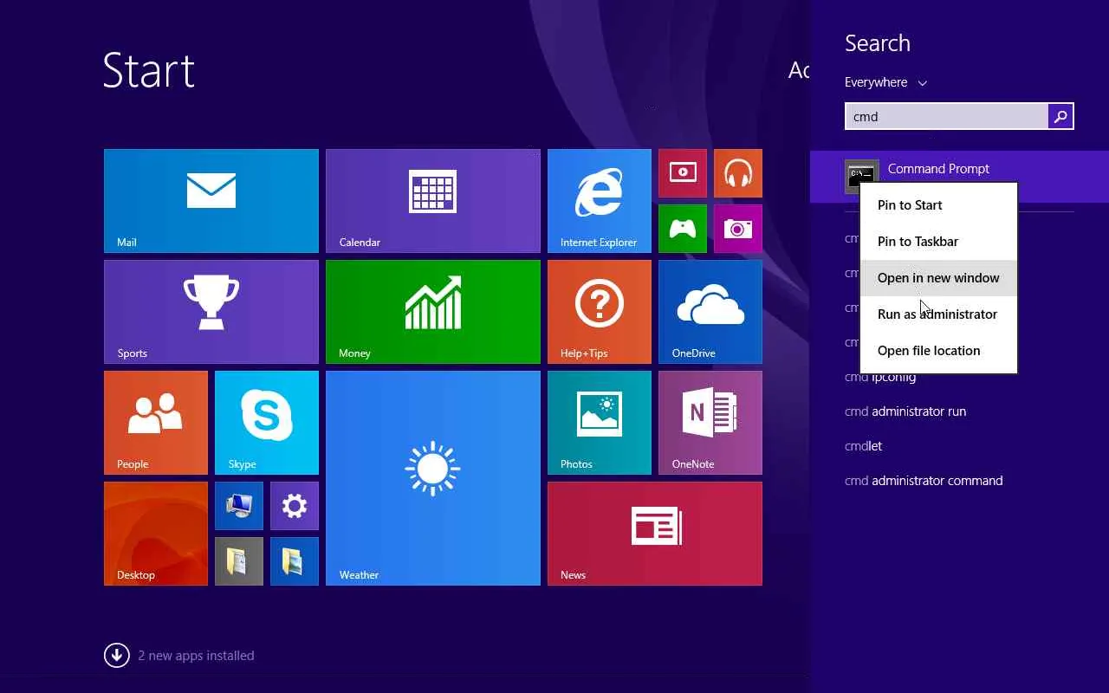1109x693 pixels.
Task: Launch the magenta Camera tile
Action: [738, 229]
